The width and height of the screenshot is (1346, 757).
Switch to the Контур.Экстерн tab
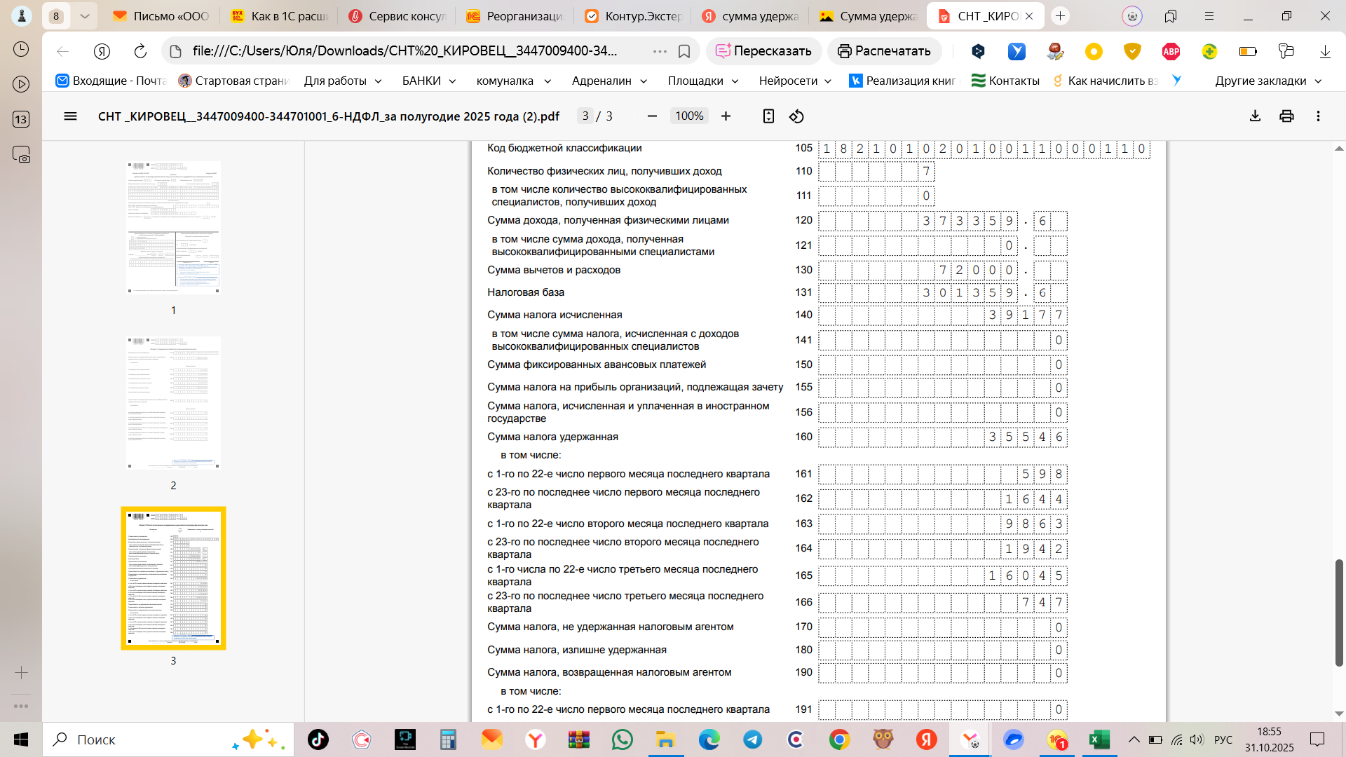tap(634, 16)
